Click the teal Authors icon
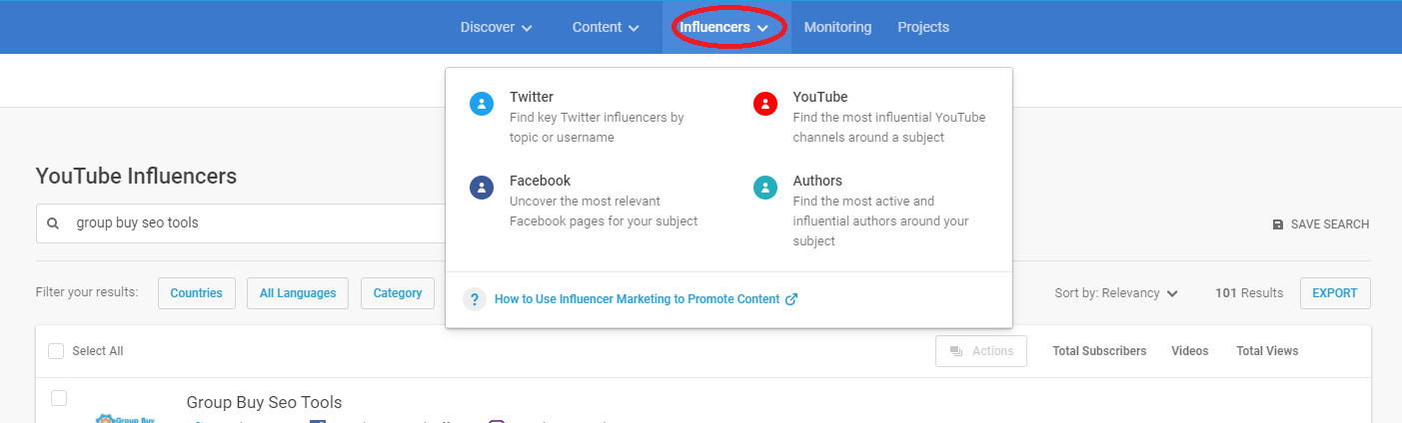This screenshot has height=423, width=1402. 765,188
